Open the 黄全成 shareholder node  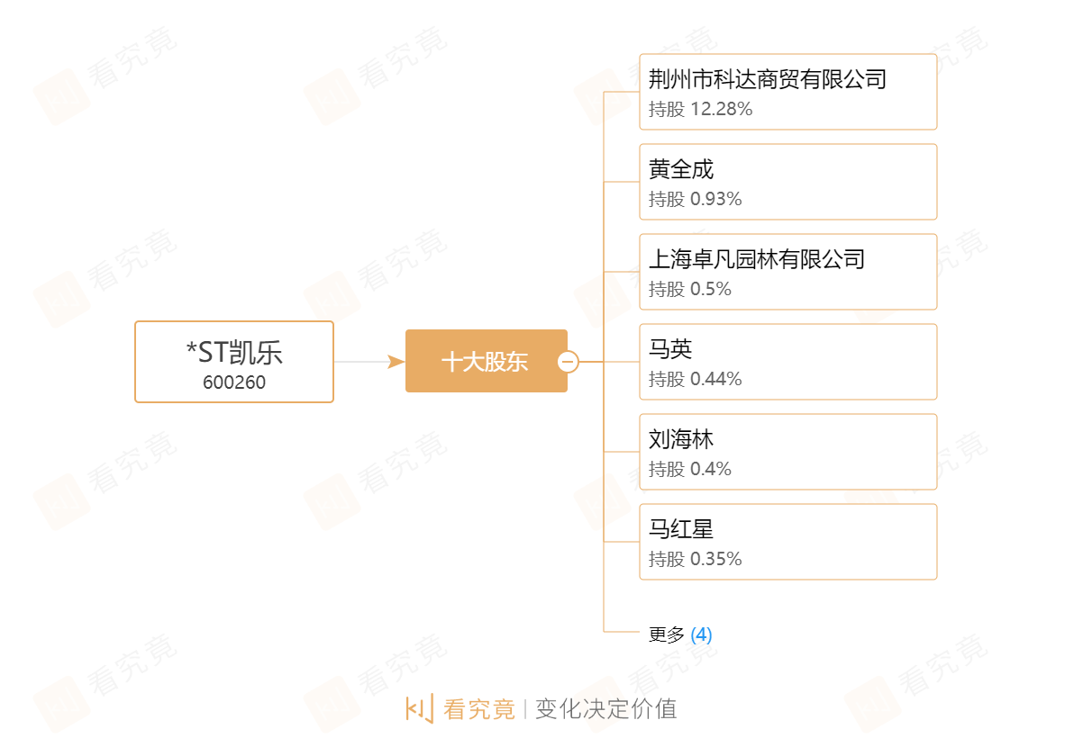(788, 182)
